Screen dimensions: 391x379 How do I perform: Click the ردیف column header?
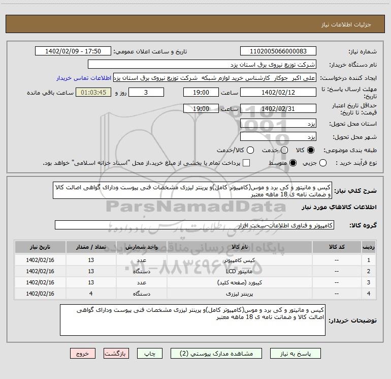[369, 247]
